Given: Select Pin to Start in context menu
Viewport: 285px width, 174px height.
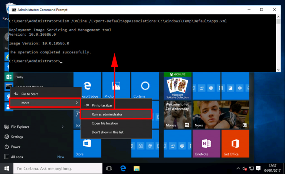Looking at the screenshot, I should tap(46, 94).
